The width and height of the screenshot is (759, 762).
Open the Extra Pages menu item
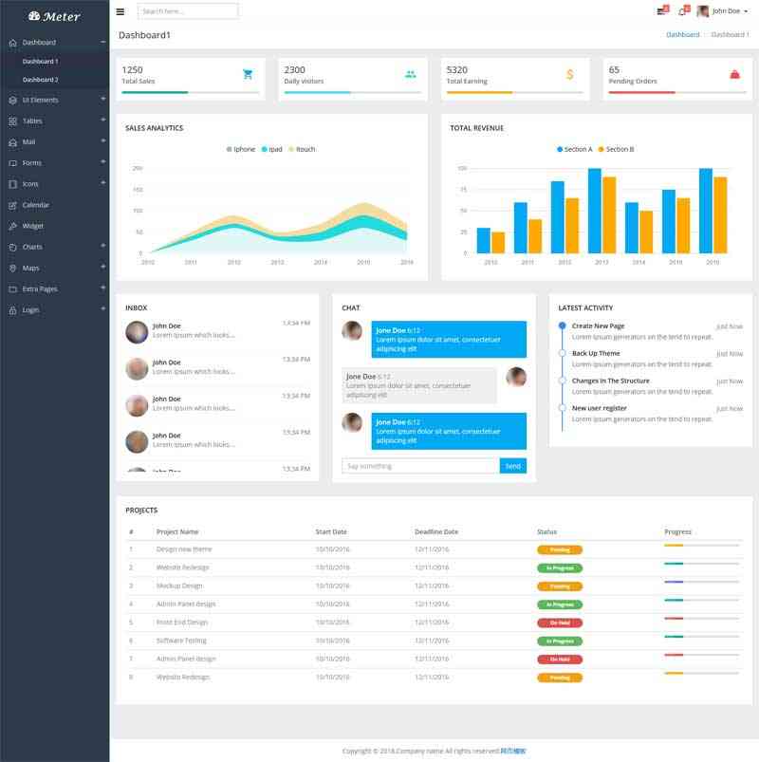44,289
